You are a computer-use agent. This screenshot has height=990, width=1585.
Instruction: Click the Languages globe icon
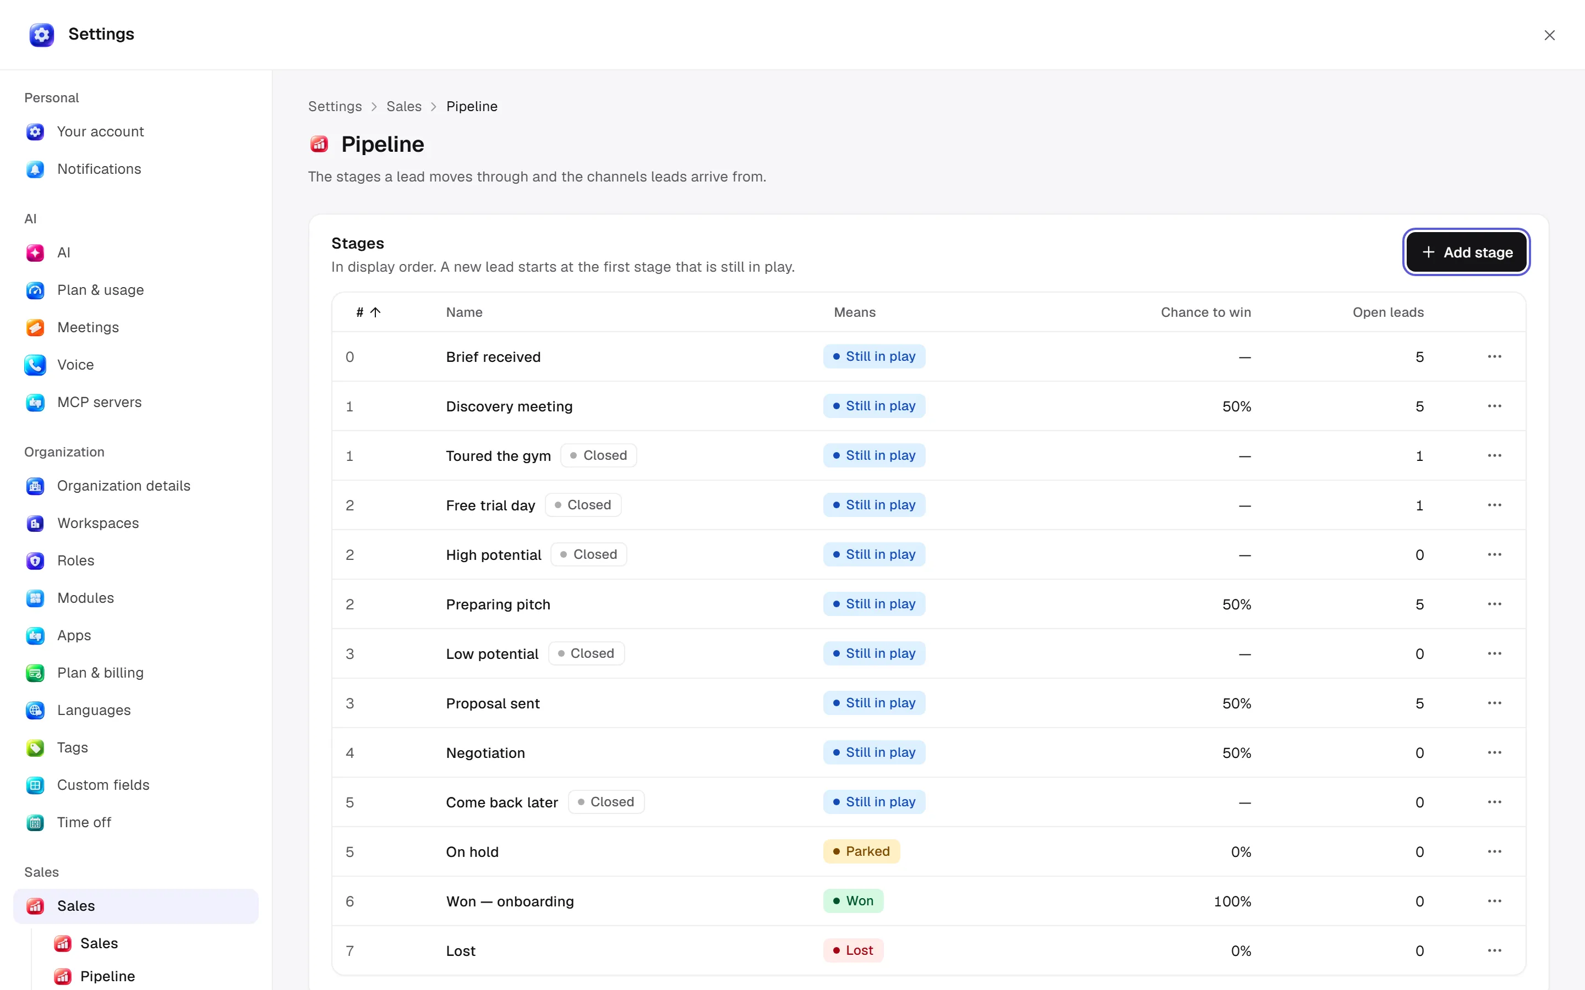[x=35, y=710]
